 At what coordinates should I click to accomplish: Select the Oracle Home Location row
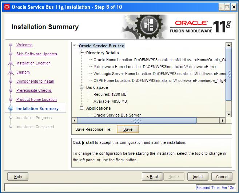(159, 60)
